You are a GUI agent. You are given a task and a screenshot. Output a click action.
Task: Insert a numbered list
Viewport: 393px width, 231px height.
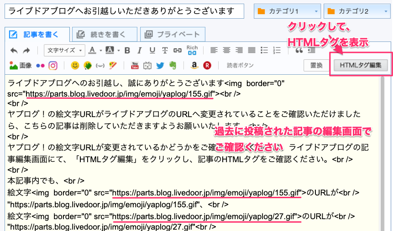[x=277, y=50]
